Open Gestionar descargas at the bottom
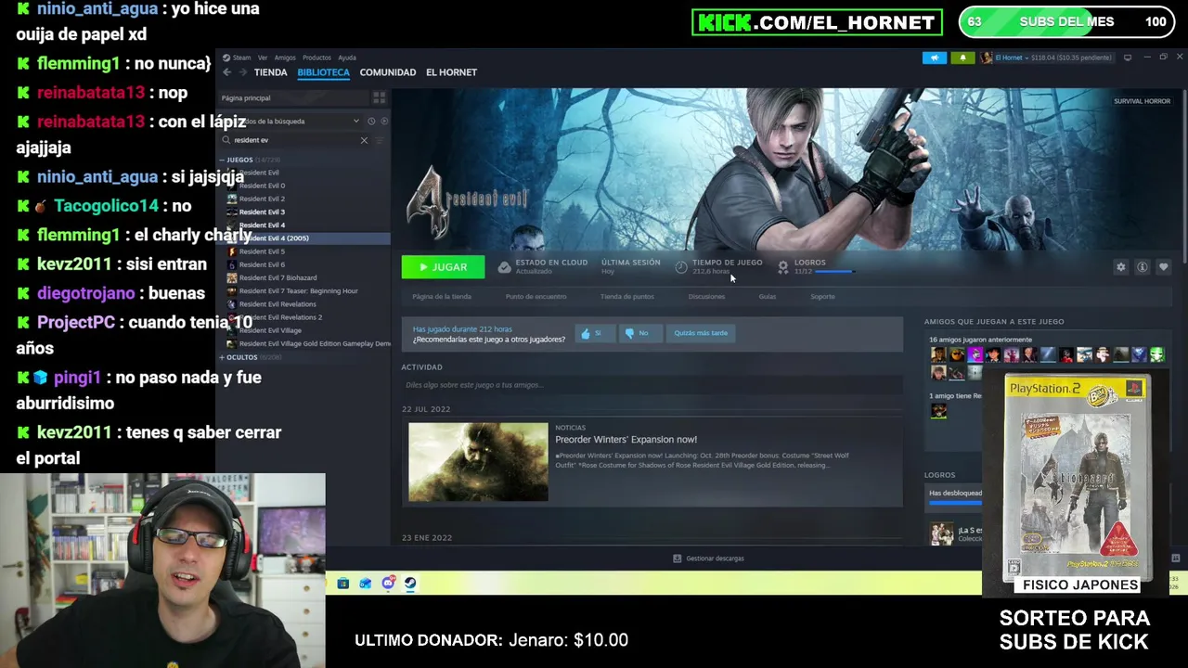The width and height of the screenshot is (1188, 668). [708, 559]
